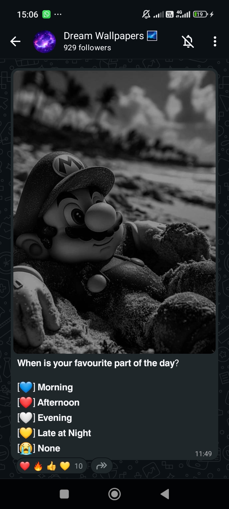The image size is (229, 509).
Task: Open the reaction count showing 10
Action: [x=78, y=466]
